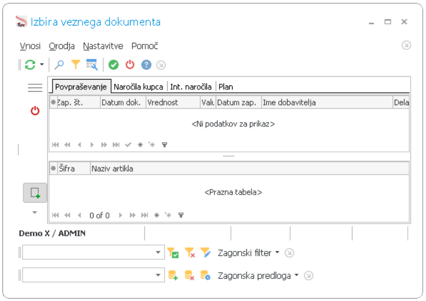Click overflow arrow next to Zagonski filter
Viewport: 426px width, 301px height.
click(x=289, y=253)
